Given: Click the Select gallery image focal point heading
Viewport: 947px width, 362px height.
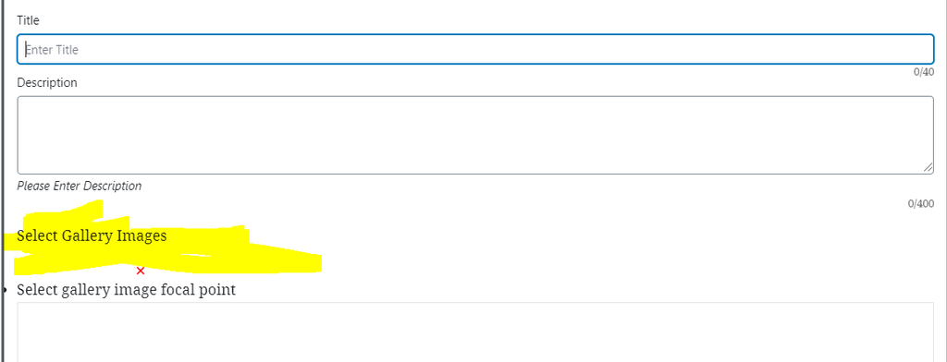Looking at the screenshot, I should point(126,290).
